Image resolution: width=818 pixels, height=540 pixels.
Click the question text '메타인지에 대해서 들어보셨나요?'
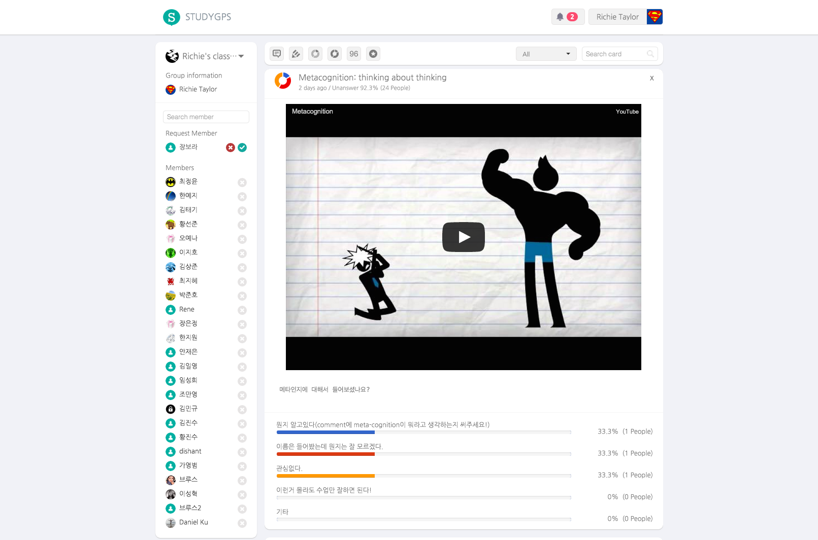point(324,389)
